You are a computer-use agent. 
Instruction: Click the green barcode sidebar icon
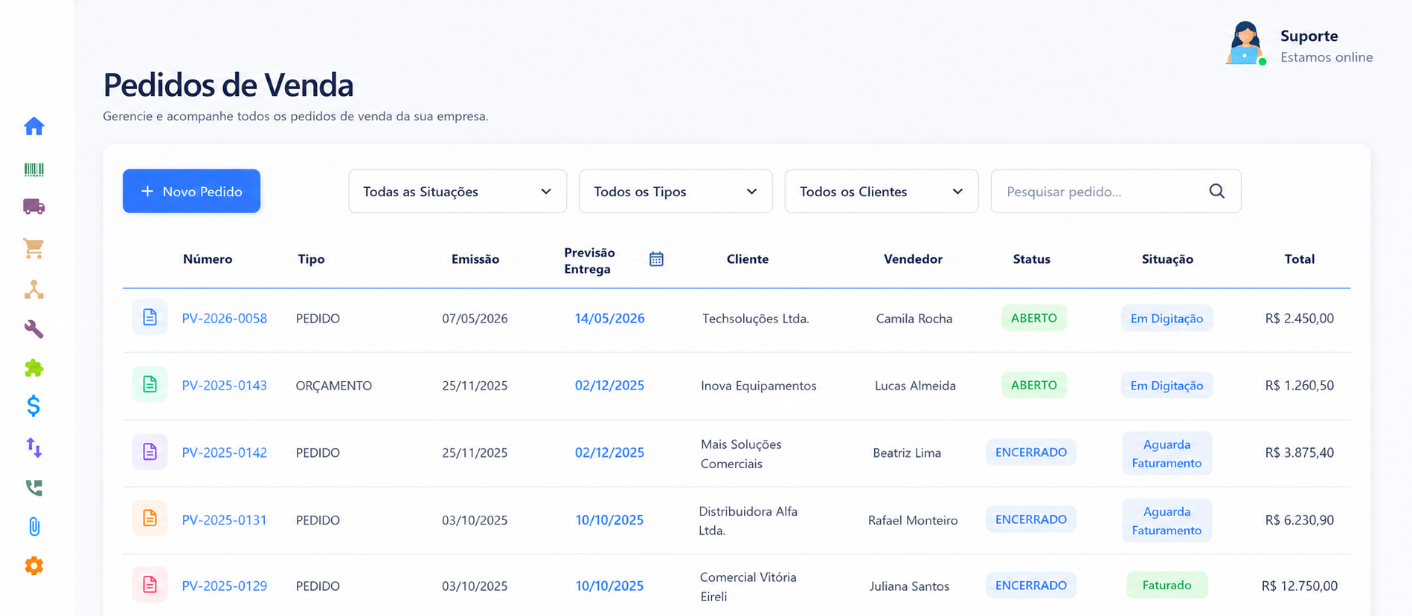(x=34, y=170)
